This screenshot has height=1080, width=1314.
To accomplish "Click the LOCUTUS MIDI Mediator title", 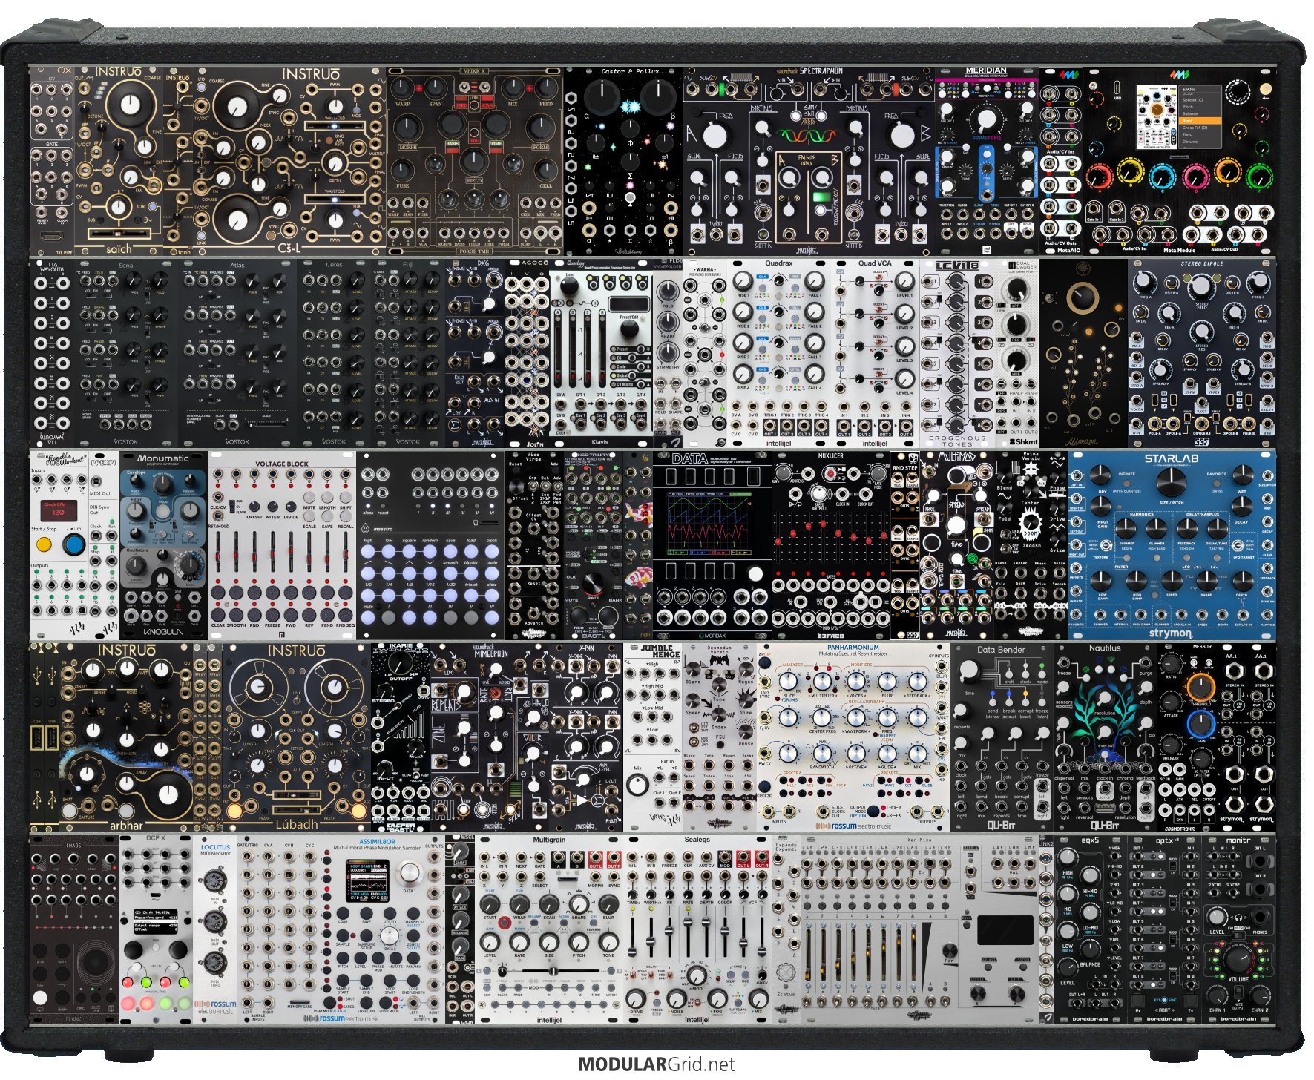I will 216,850.
